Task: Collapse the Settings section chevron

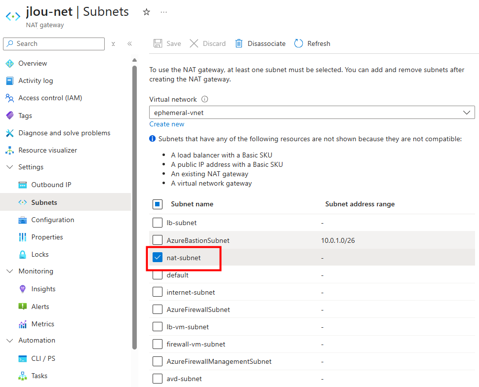Action: click(10, 167)
